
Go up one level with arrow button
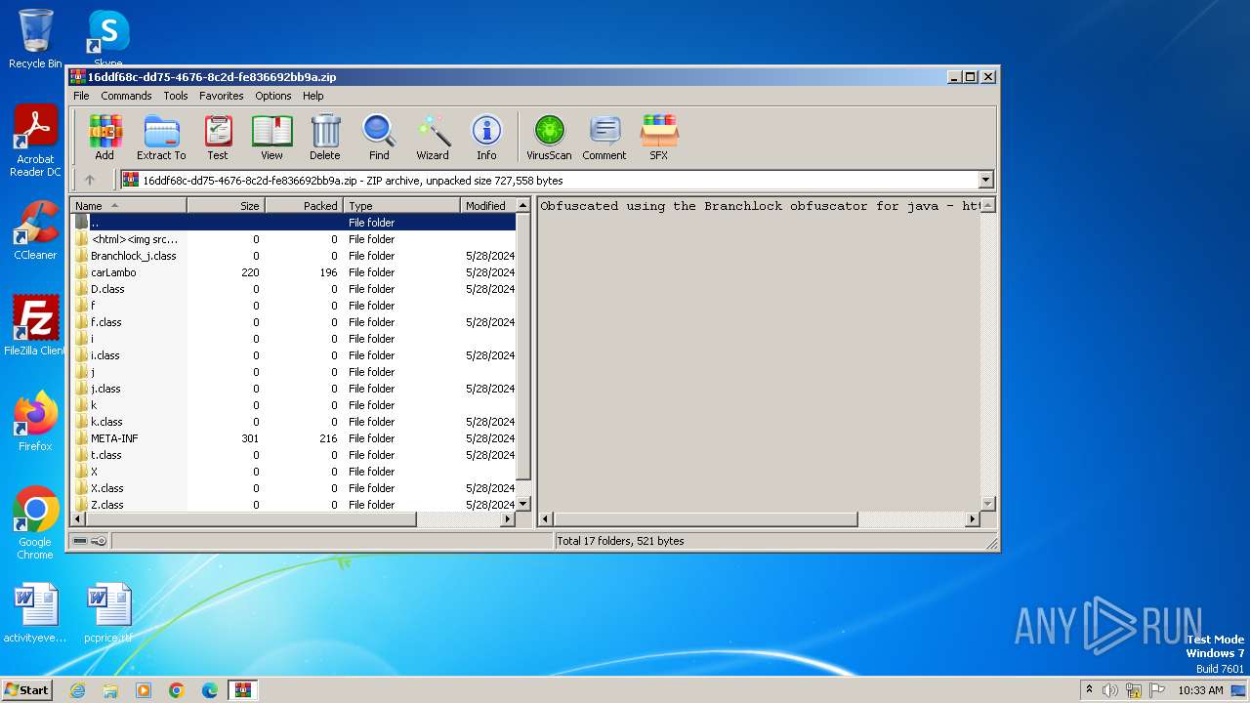coord(90,180)
